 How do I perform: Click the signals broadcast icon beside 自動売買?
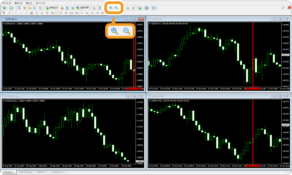tap(72, 8)
